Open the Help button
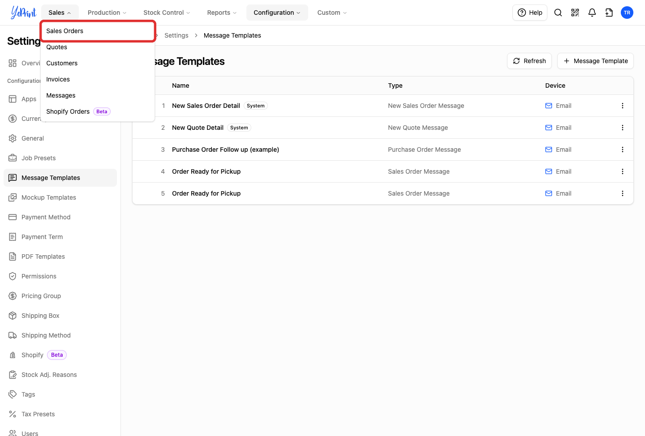This screenshot has width=645, height=436. point(530,13)
